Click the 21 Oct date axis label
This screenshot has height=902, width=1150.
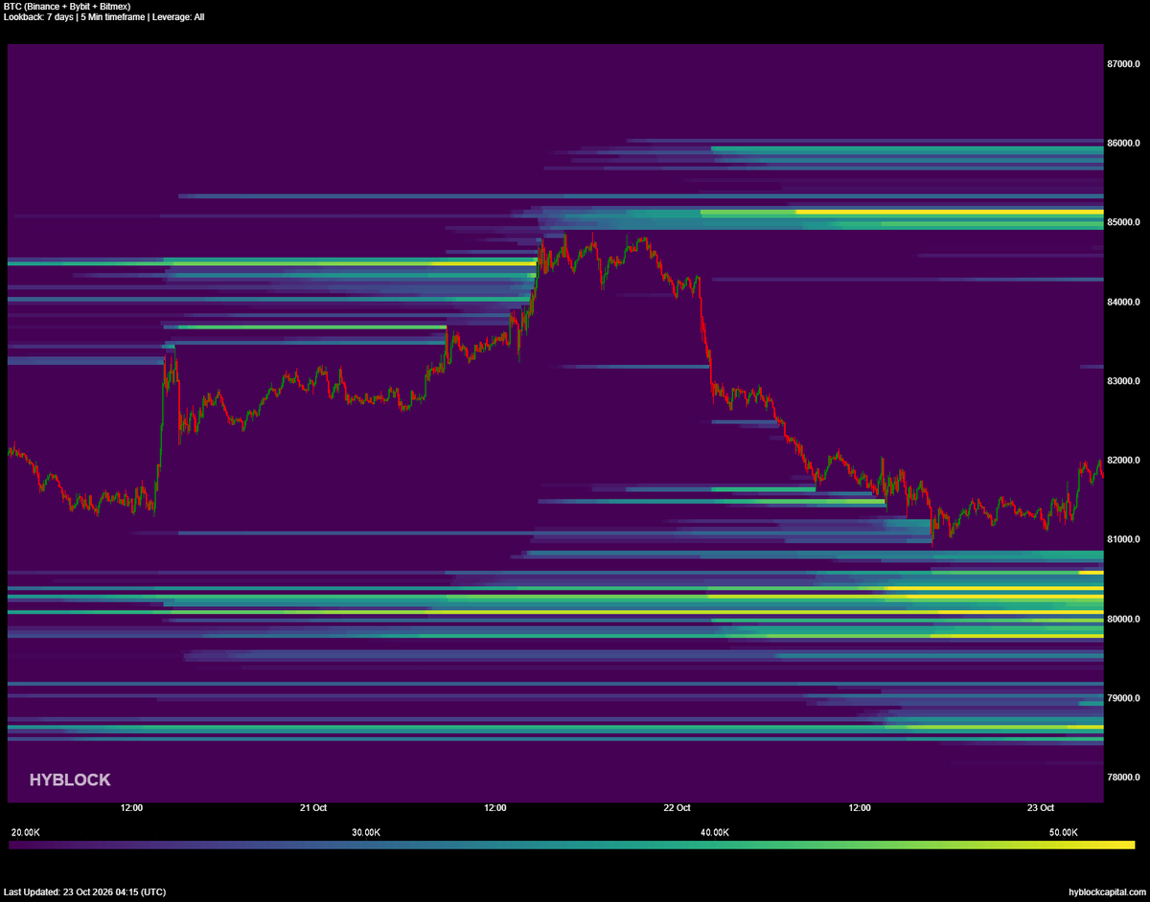[x=313, y=808]
